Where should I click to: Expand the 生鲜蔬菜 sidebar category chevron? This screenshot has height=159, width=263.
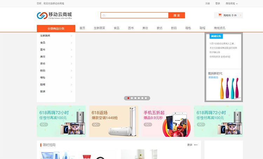click(x=71, y=36)
